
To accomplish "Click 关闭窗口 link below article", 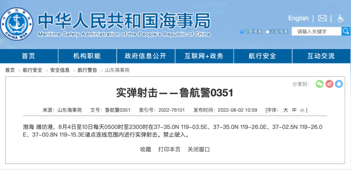I will coord(199,150).
